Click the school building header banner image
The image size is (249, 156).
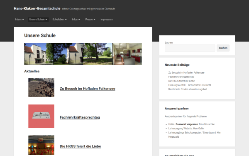83,54
